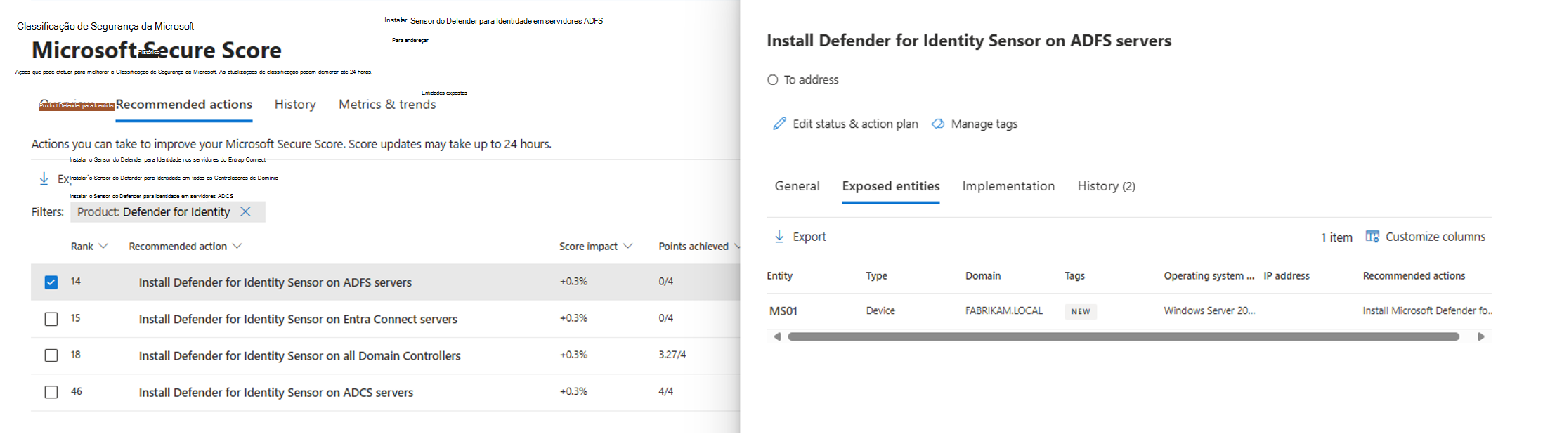Viewport: 1543px width, 439px height.
Task: Click the Customize columns icon
Action: point(1372,237)
